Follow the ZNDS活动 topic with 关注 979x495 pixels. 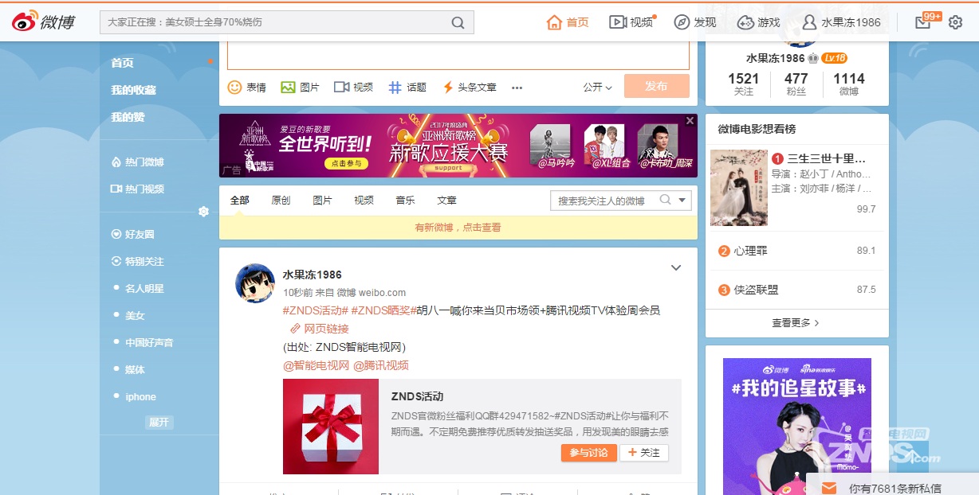[645, 453]
